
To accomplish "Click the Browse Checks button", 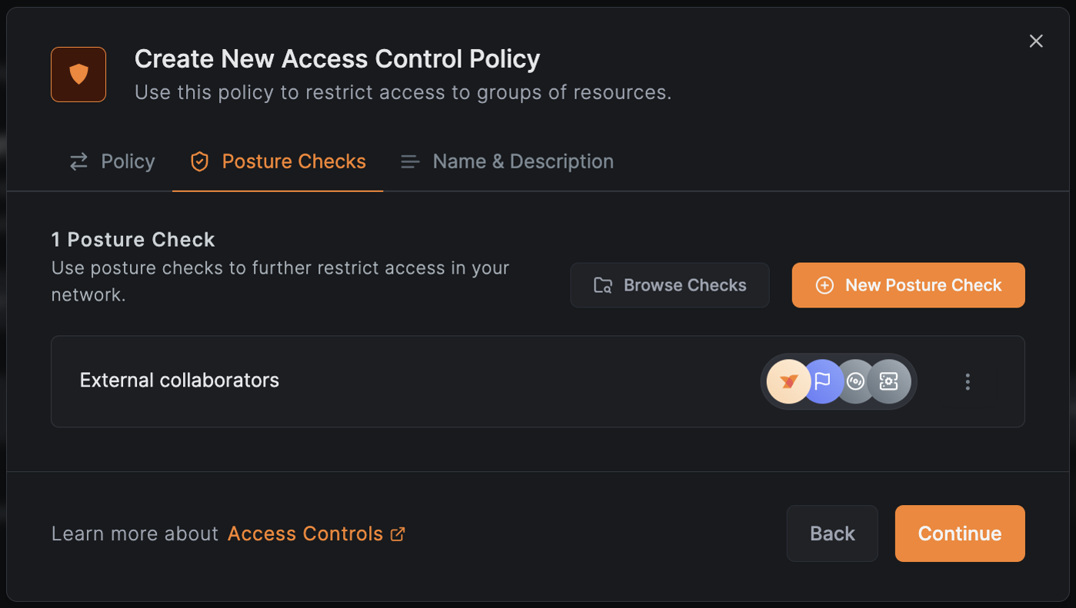I will tap(669, 284).
